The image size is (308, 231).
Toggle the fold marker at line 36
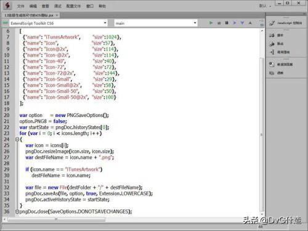pyautogui.click(x=17, y=211)
